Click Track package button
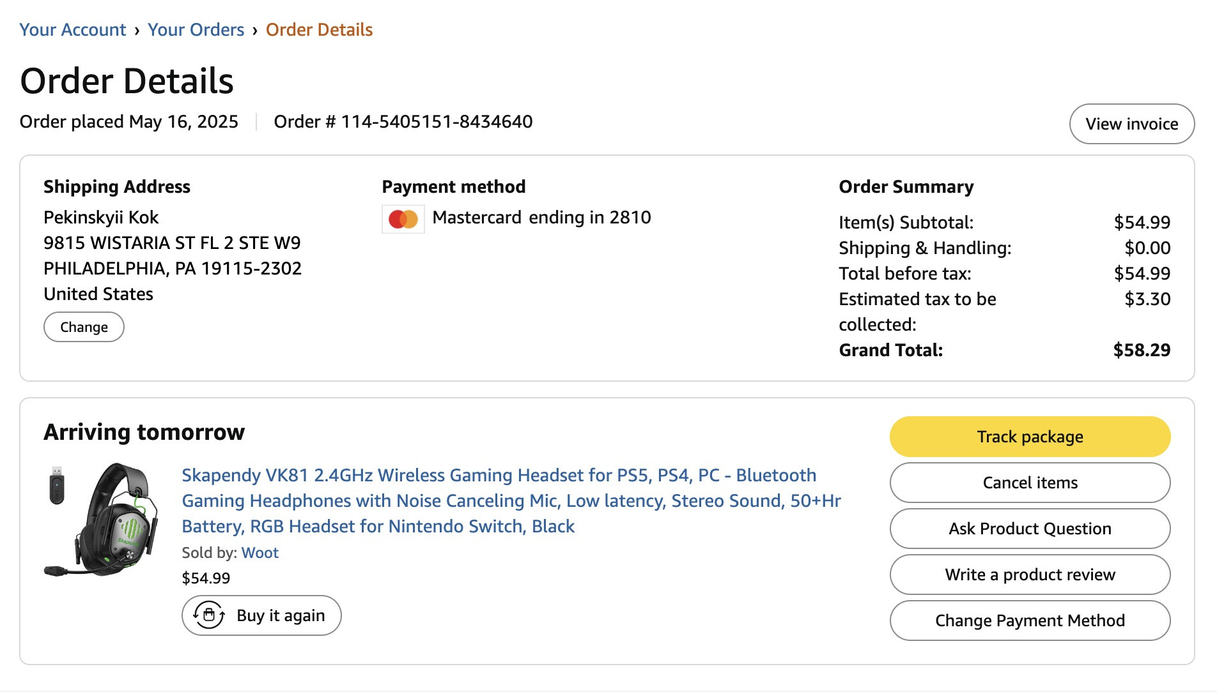The image size is (1217, 692). click(1030, 437)
